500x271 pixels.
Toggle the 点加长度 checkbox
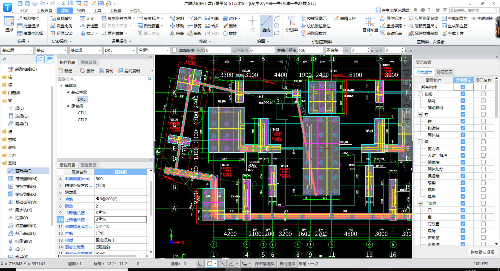(174, 50)
